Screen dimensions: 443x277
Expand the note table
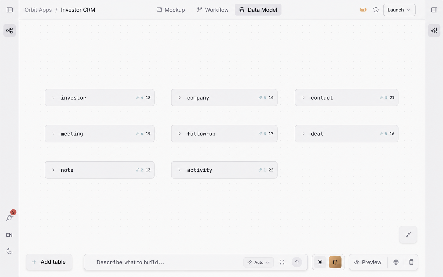[53, 170]
